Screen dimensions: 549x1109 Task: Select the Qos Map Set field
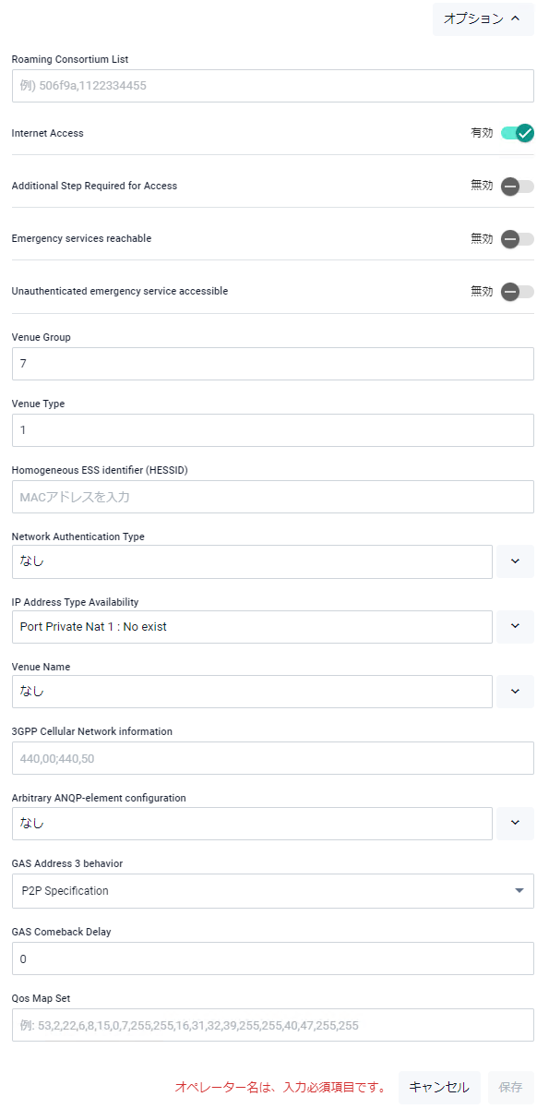(x=273, y=1025)
